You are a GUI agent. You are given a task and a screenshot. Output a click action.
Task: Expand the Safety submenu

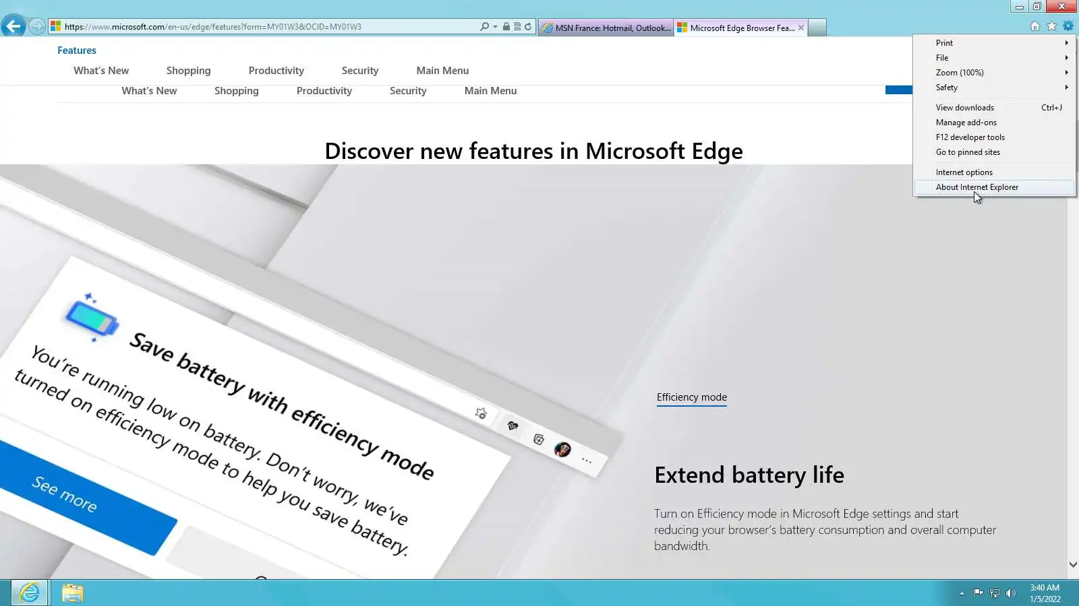(994, 88)
